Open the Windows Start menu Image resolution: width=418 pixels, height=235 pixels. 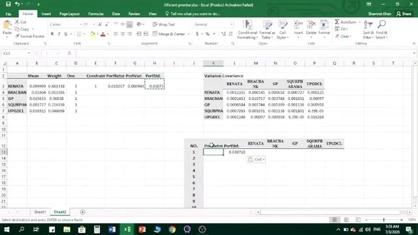click(7, 229)
